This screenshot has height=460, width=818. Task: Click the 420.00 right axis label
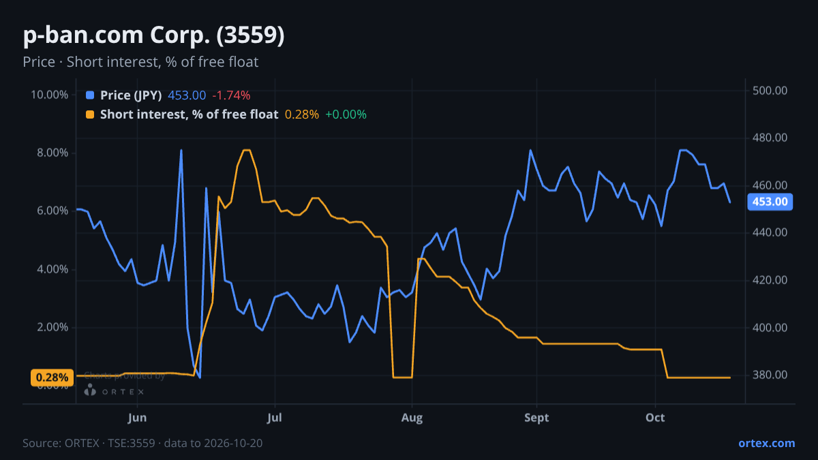point(770,280)
